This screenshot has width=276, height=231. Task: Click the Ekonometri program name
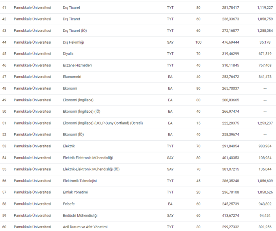point(72,77)
